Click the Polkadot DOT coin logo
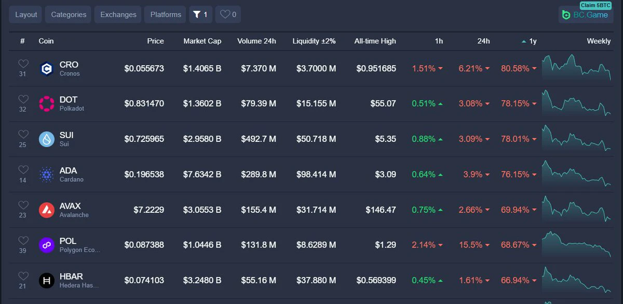623x304 pixels. tap(47, 104)
